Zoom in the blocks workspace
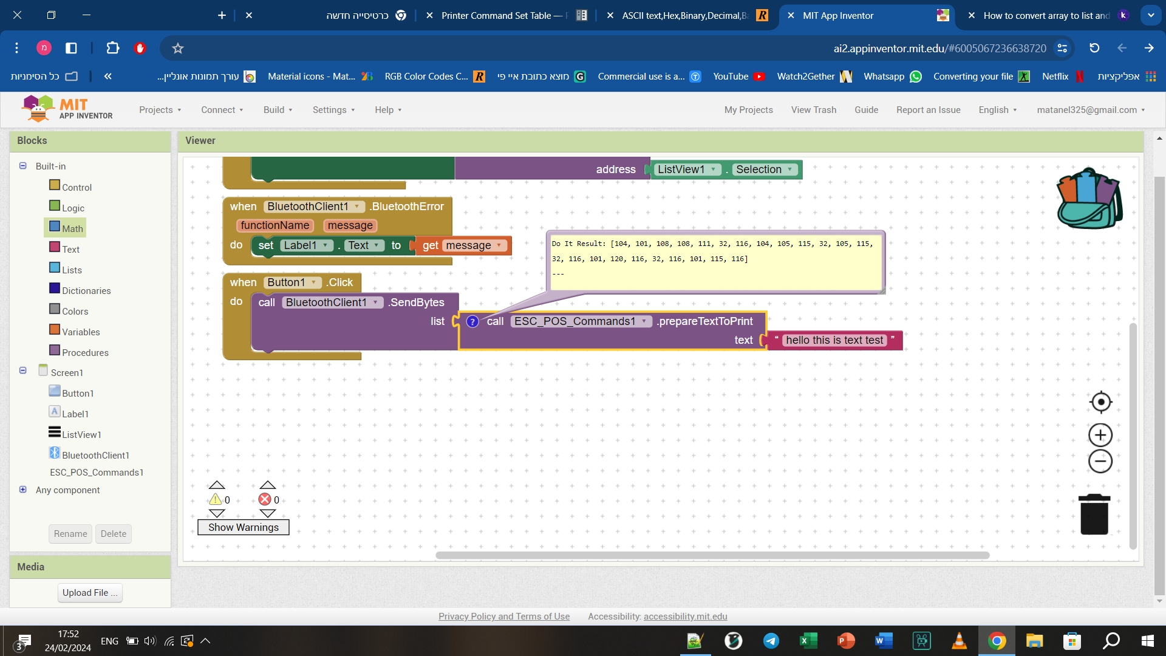Screen dimensions: 1166x656 click(1100, 435)
